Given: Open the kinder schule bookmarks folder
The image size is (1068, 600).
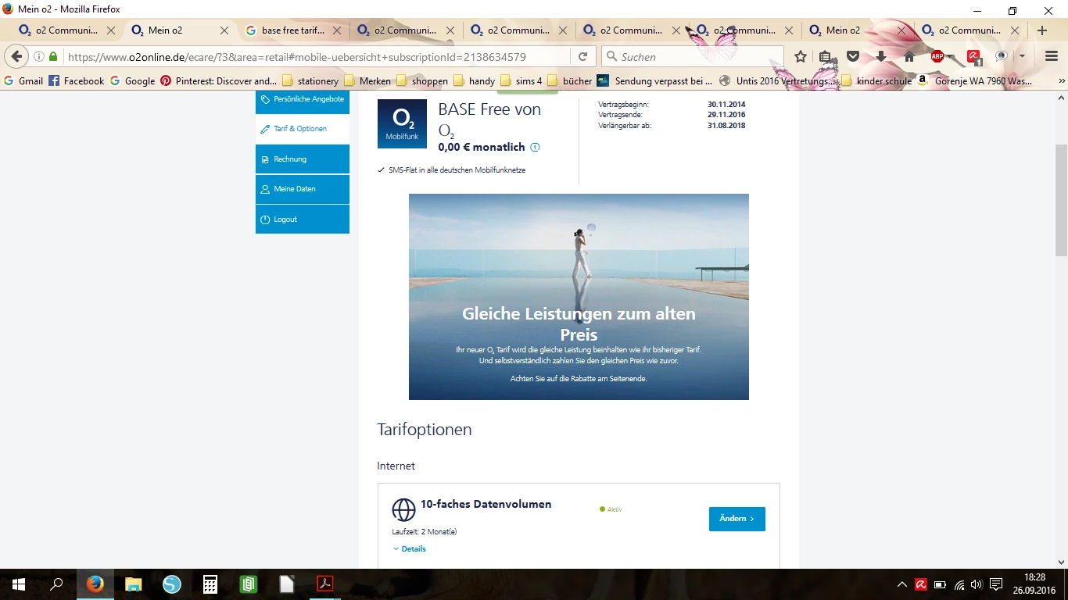Looking at the screenshot, I should [x=876, y=80].
